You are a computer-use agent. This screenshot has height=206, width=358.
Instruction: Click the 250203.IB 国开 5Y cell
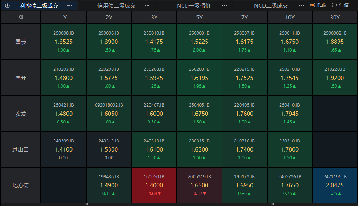(199, 78)
